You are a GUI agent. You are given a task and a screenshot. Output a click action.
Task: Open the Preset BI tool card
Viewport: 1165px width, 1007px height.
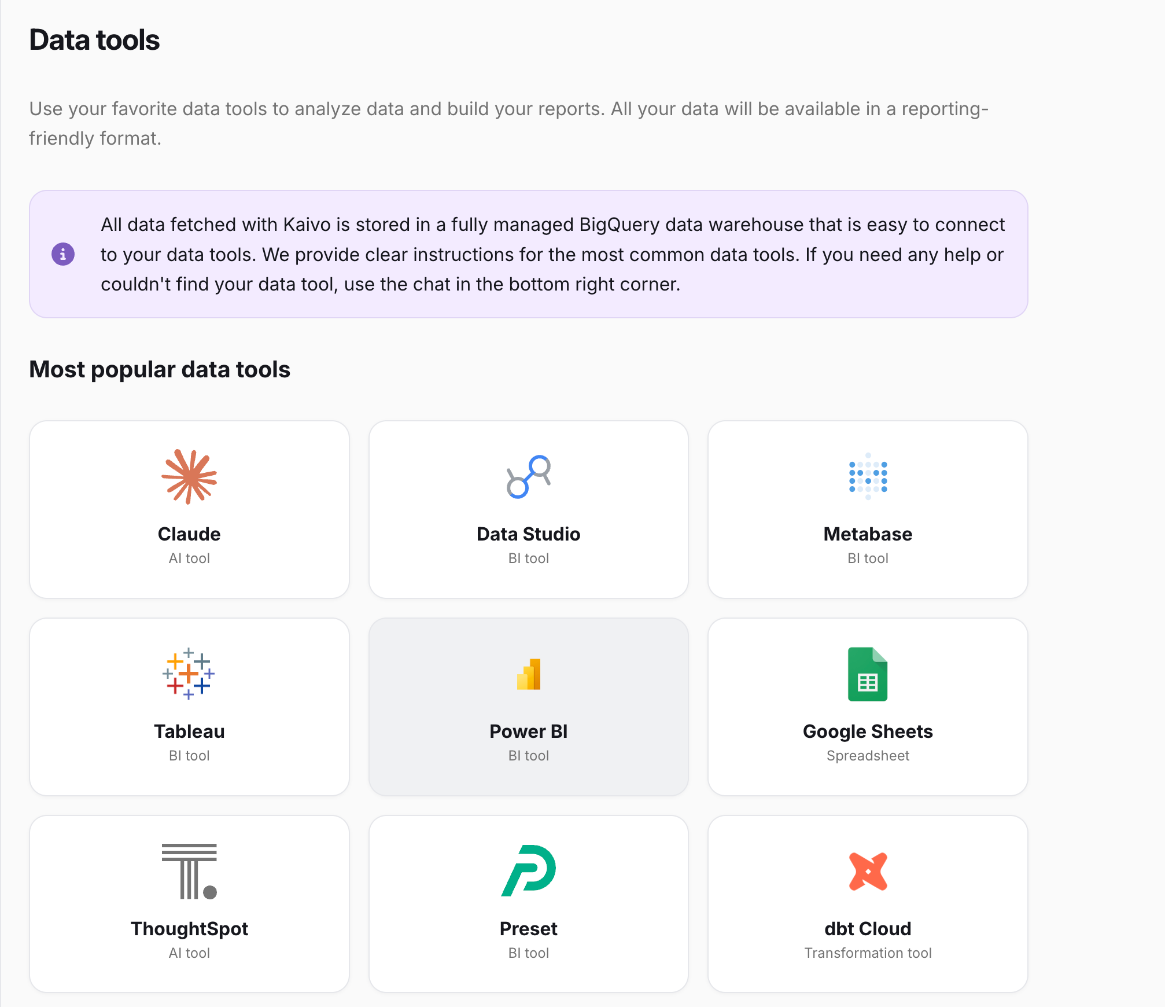(x=529, y=904)
